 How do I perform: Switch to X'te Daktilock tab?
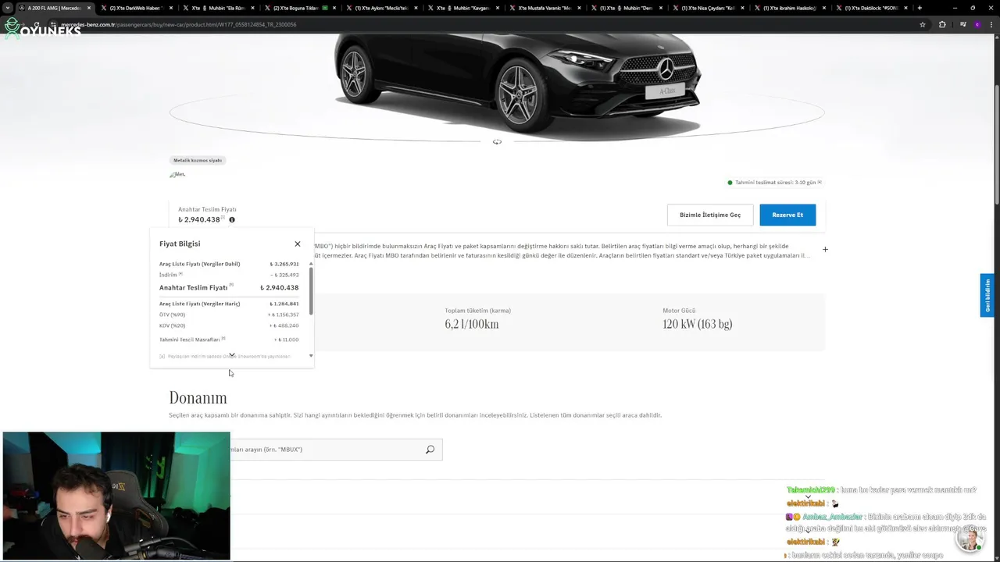(870, 8)
